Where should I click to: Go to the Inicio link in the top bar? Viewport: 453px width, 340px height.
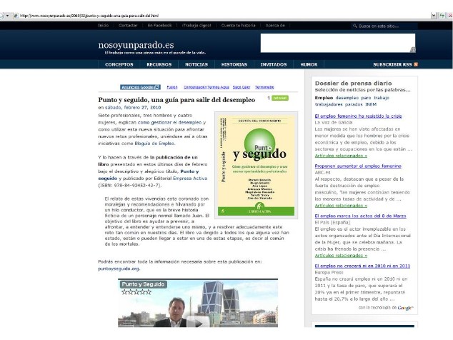click(x=104, y=25)
